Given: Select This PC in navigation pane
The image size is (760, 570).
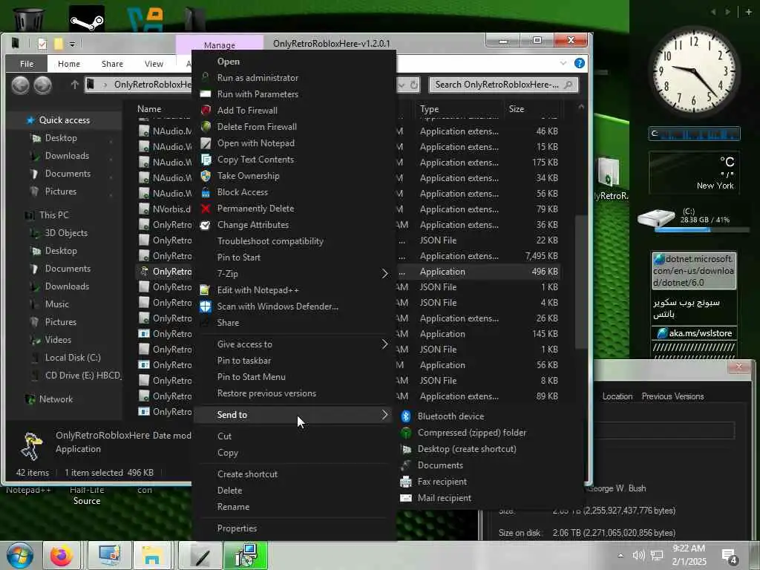Looking at the screenshot, I should pos(53,215).
